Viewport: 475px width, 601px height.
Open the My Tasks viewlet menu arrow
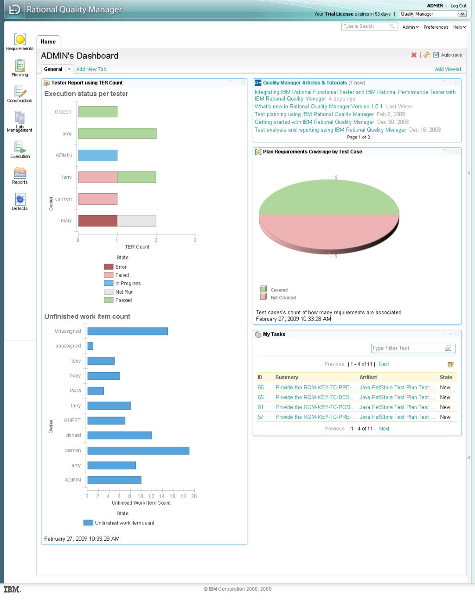pos(444,334)
